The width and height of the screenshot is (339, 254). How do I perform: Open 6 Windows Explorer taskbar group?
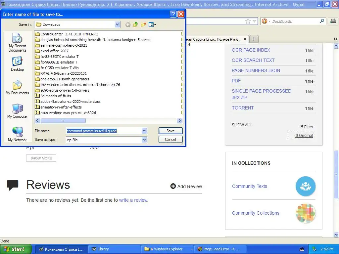tap(167, 249)
